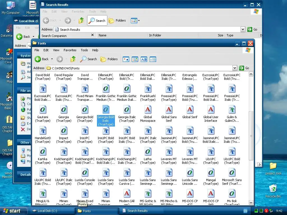Click the Up folder icon in Fonts window
The image size is (287, 215).
point(73,59)
